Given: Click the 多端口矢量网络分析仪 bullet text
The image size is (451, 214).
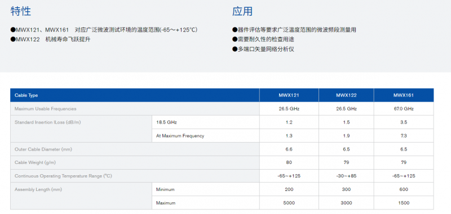Looking at the screenshot, I should pyautogui.click(x=263, y=49).
